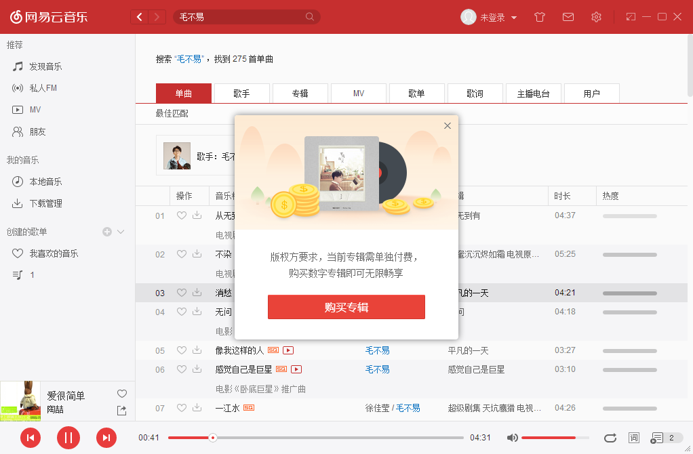Like currently playing song 爱很简单
Image resolution: width=693 pixels, height=454 pixels.
(122, 394)
